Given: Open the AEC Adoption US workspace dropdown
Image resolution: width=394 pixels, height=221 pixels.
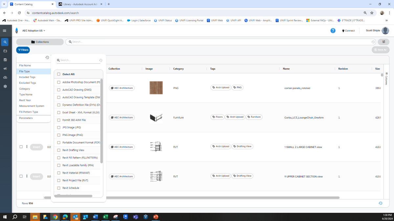Looking at the screenshot, I should 33,30.
